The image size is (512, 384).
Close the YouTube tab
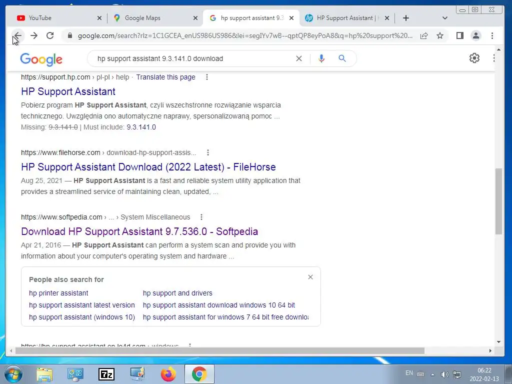(x=99, y=18)
